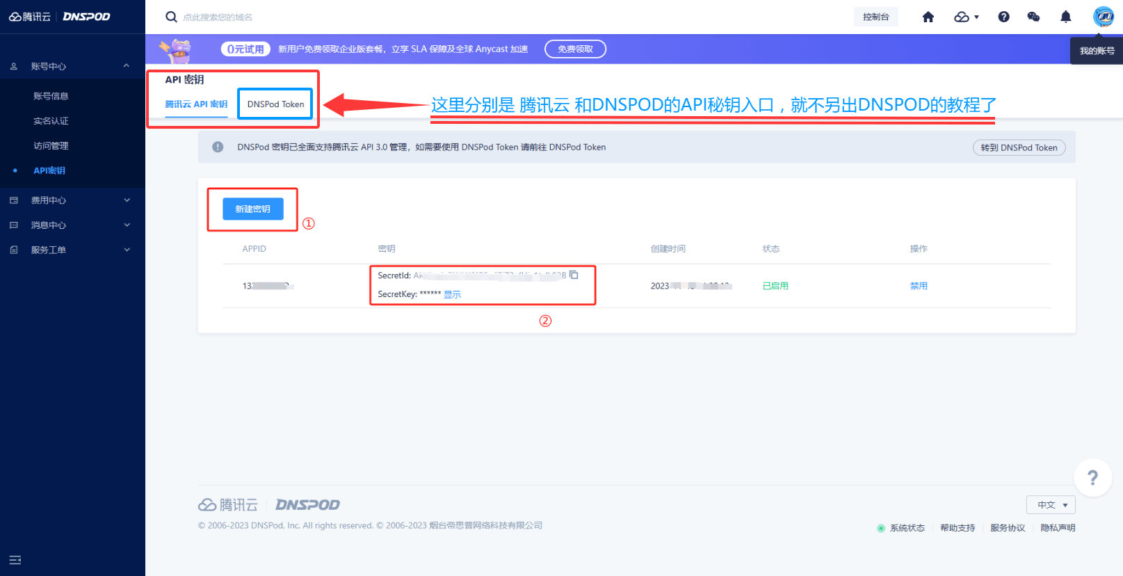
Task: Click the 消息中心 message icon
Action: pos(13,225)
